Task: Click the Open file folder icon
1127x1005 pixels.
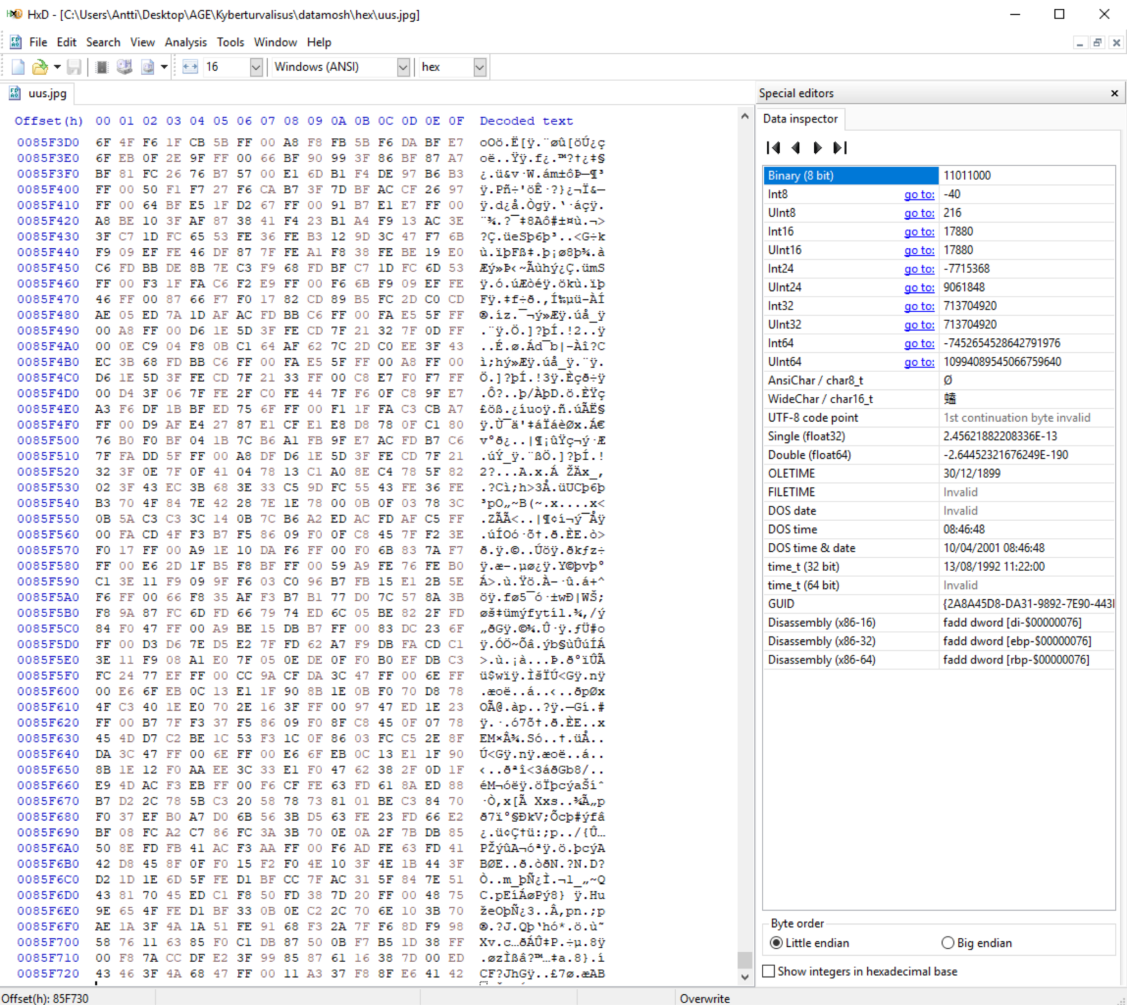Action: pos(40,67)
